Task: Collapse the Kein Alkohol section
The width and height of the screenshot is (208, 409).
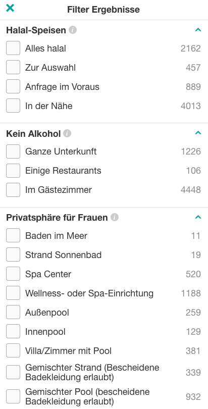Action: point(198,133)
